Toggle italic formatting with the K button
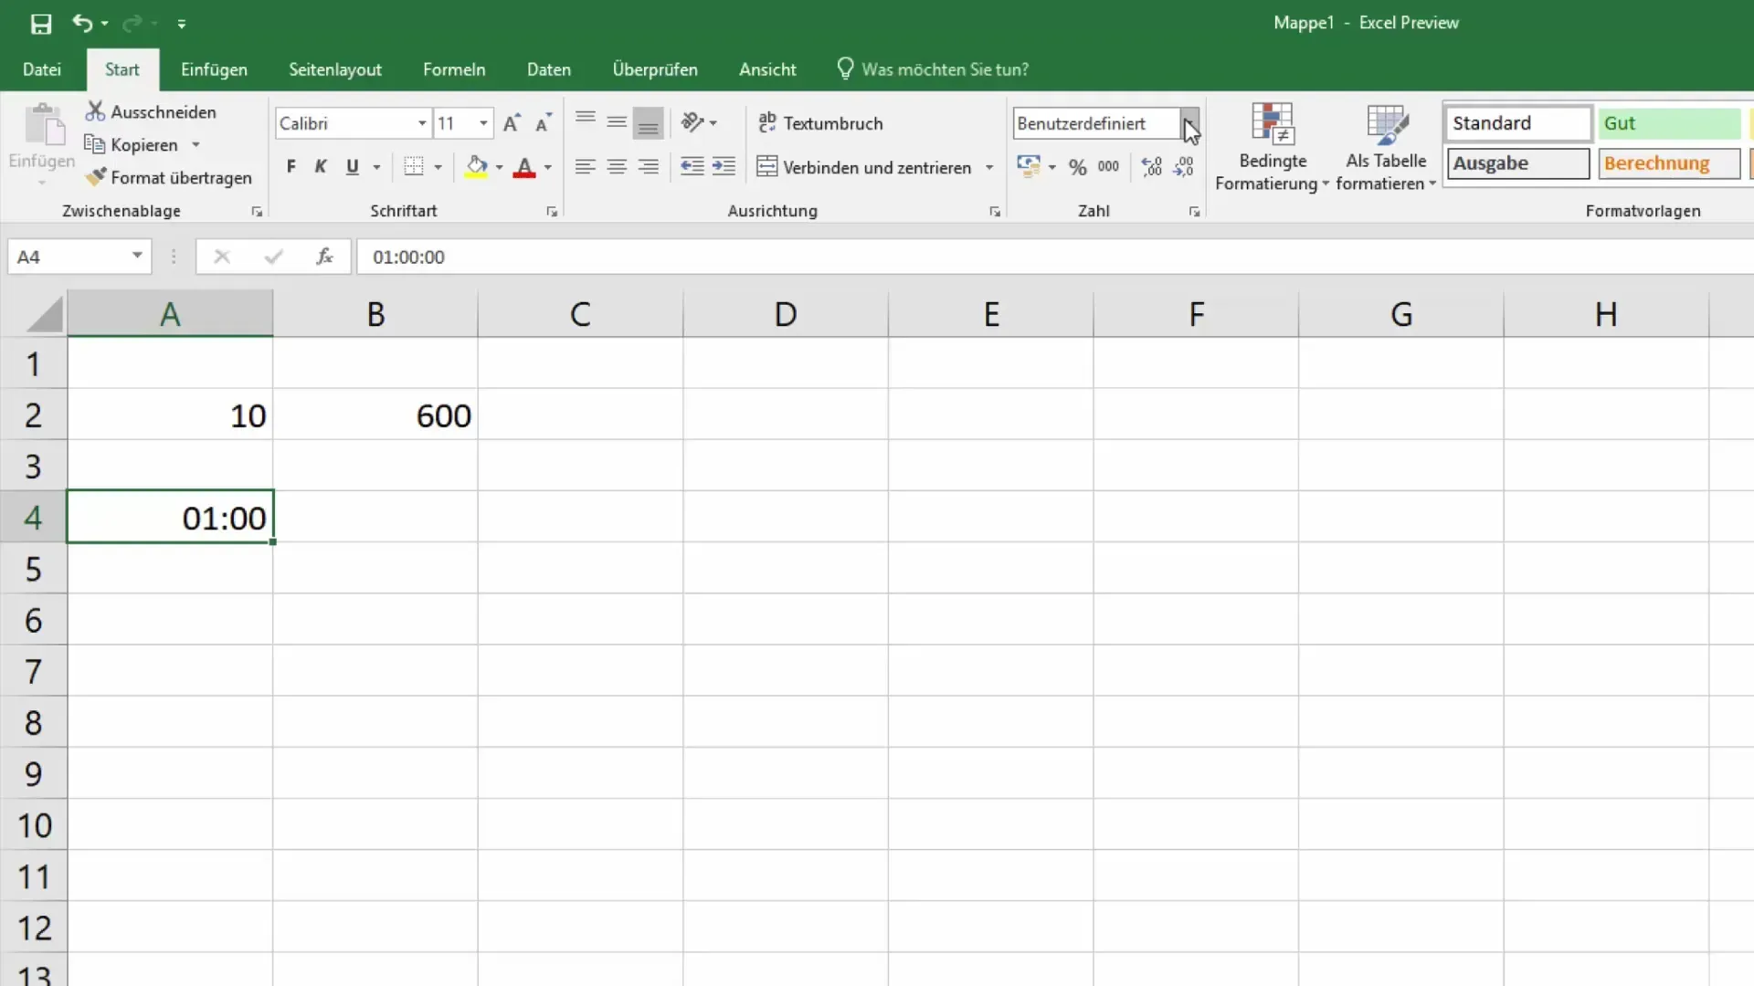1754x986 pixels. pos(321,167)
